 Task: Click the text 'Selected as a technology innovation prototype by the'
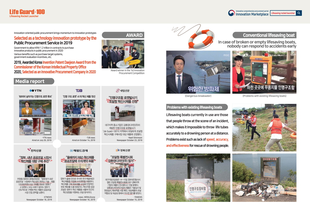point(55,38)
